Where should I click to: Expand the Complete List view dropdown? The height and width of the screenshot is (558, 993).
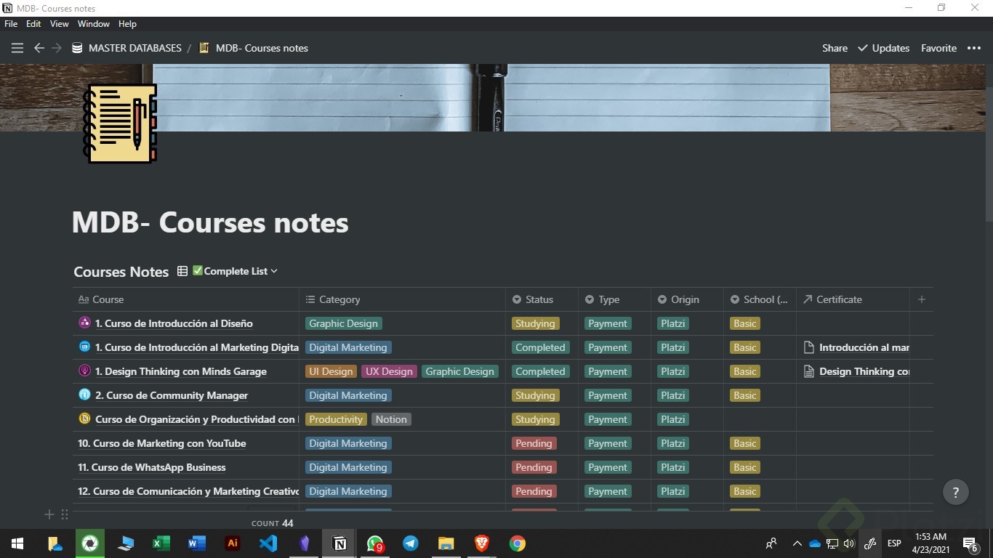point(236,271)
